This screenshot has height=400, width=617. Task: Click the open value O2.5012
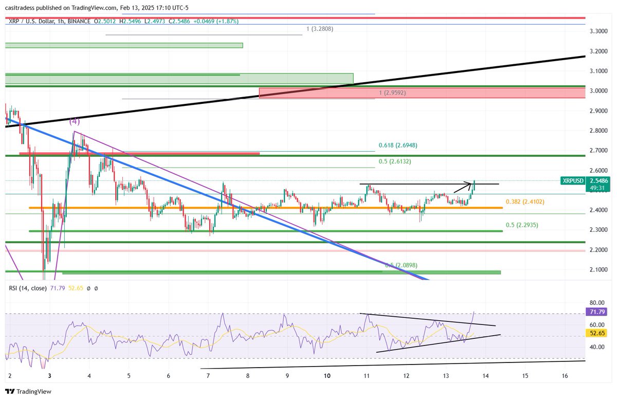tap(104, 21)
